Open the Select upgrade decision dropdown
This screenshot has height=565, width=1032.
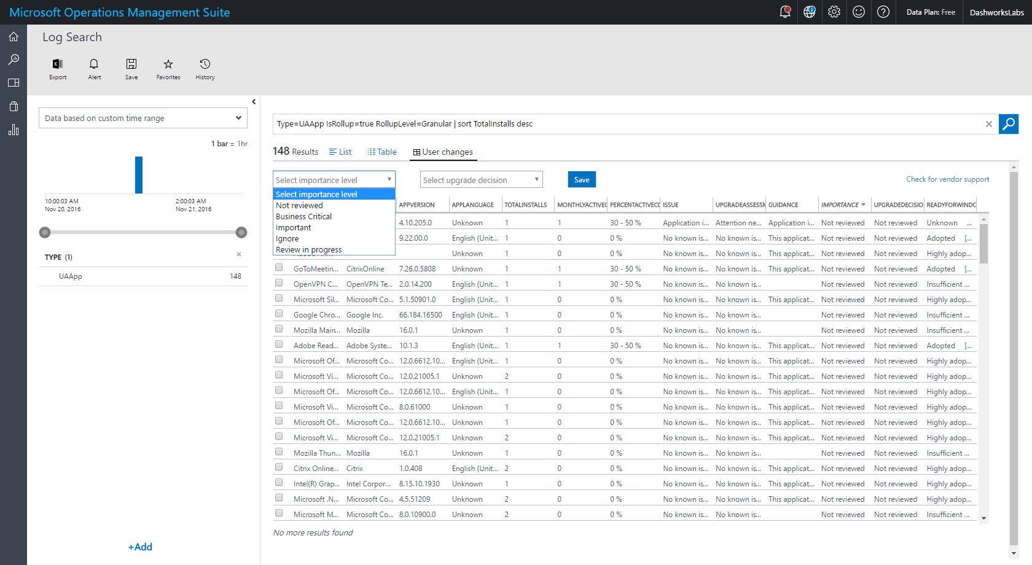(x=480, y=179)
